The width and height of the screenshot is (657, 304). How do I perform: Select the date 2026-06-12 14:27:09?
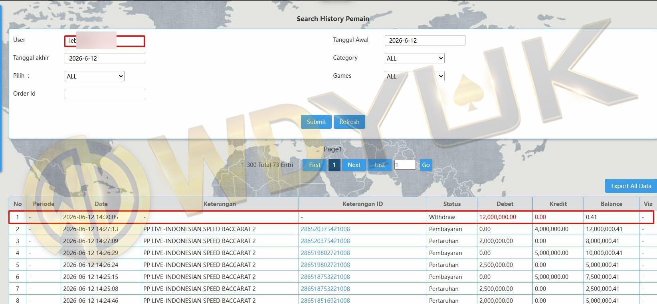[91, 241]
